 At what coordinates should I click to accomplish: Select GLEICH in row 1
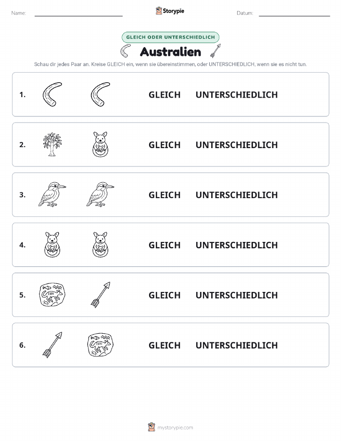pos(164,95)
